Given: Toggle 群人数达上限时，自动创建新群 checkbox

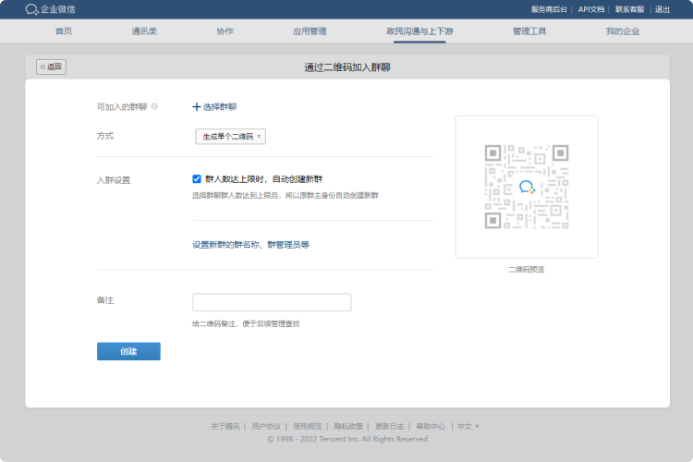Looking at the screenshot, I should pyautogui.click(x=197, y=178).
